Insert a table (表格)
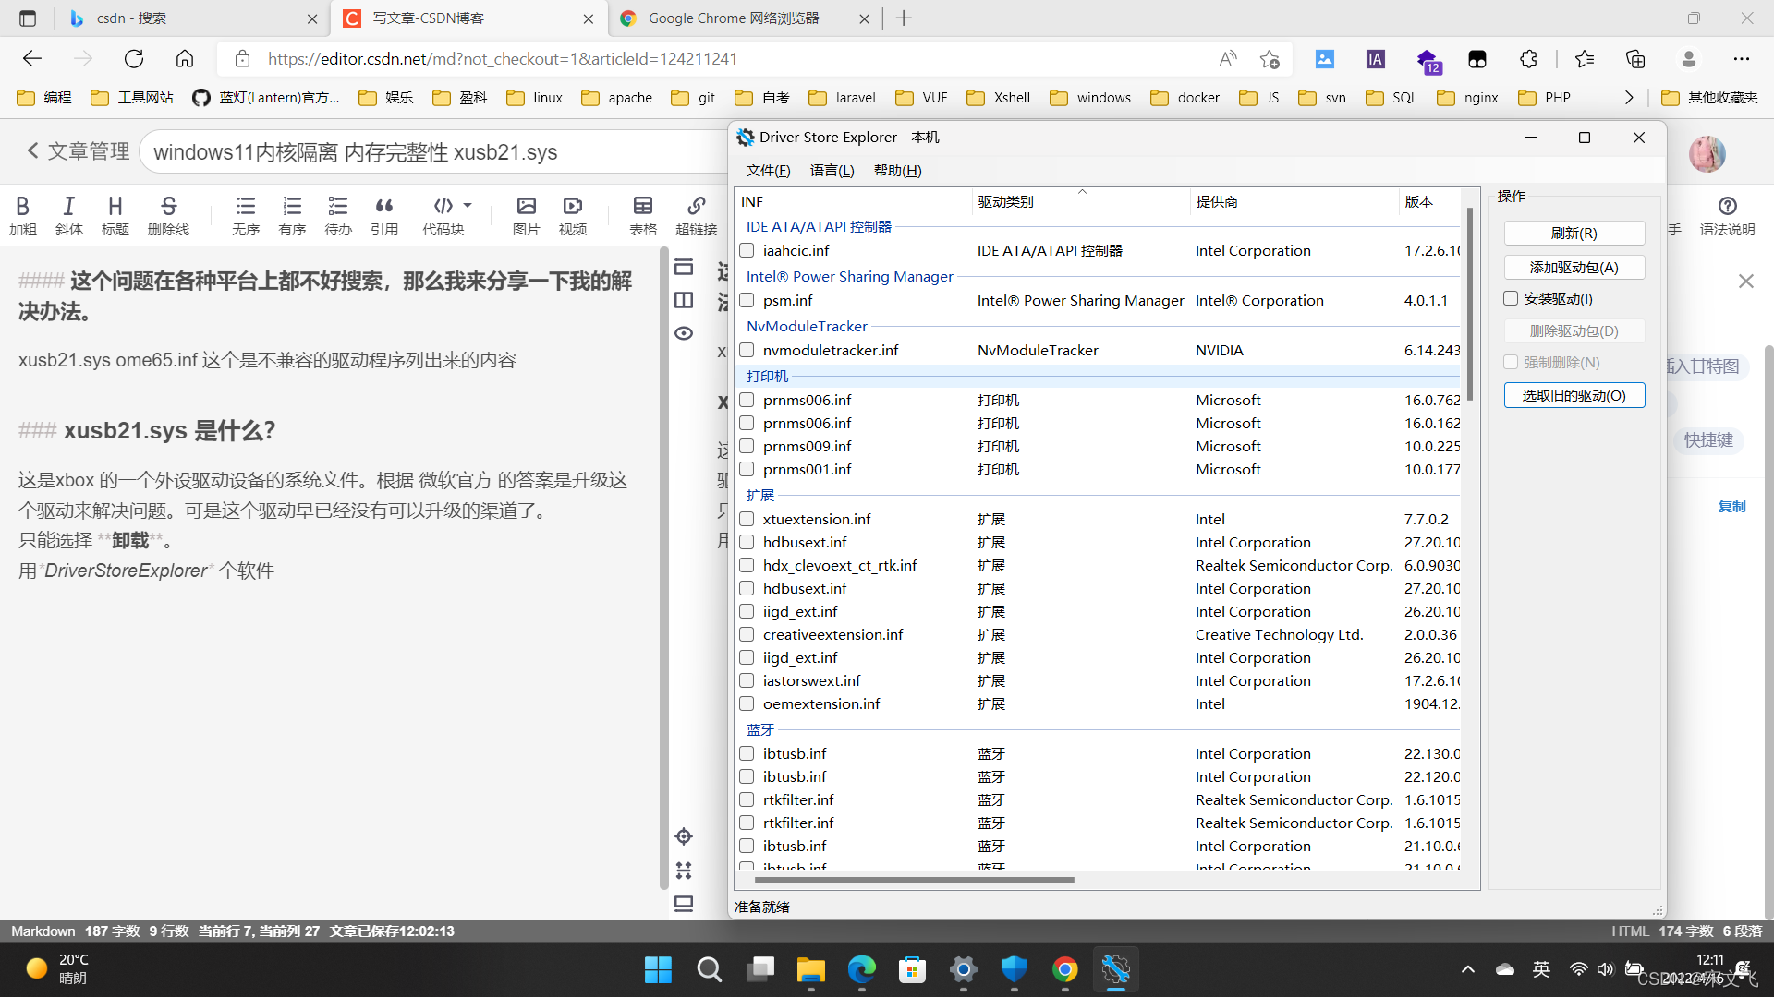Image resolution: width=1774 pixels, height=997 pixels. click(x=643, y=206)
